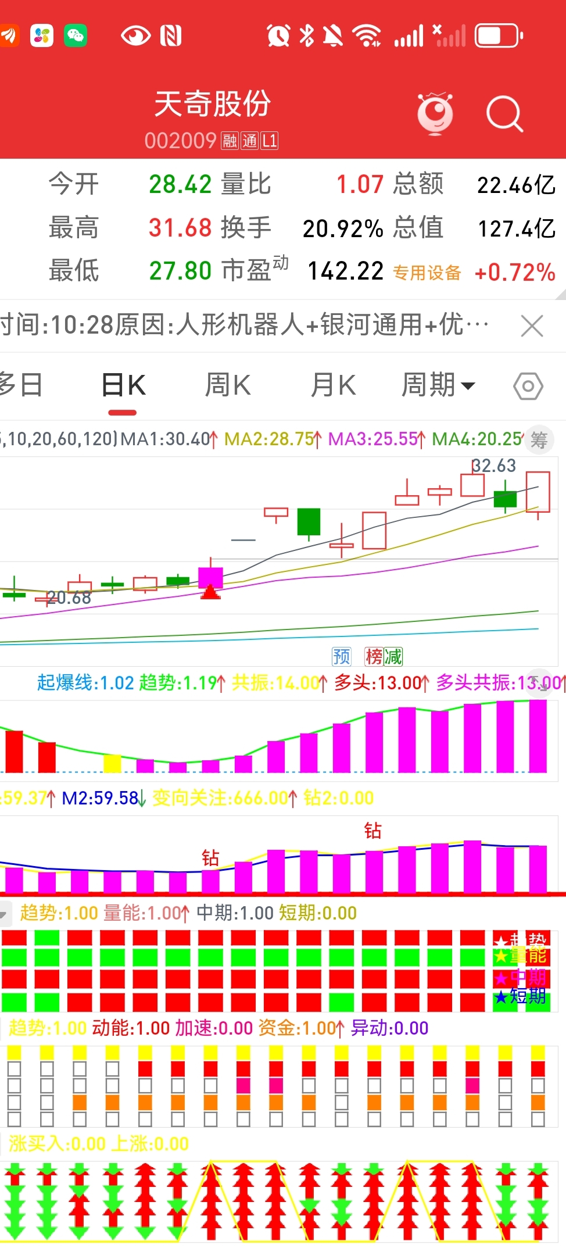Screen dimensions: 566x1252
Task: Tap the 共振:14.00 indicator label
Action: pos(280,682)
